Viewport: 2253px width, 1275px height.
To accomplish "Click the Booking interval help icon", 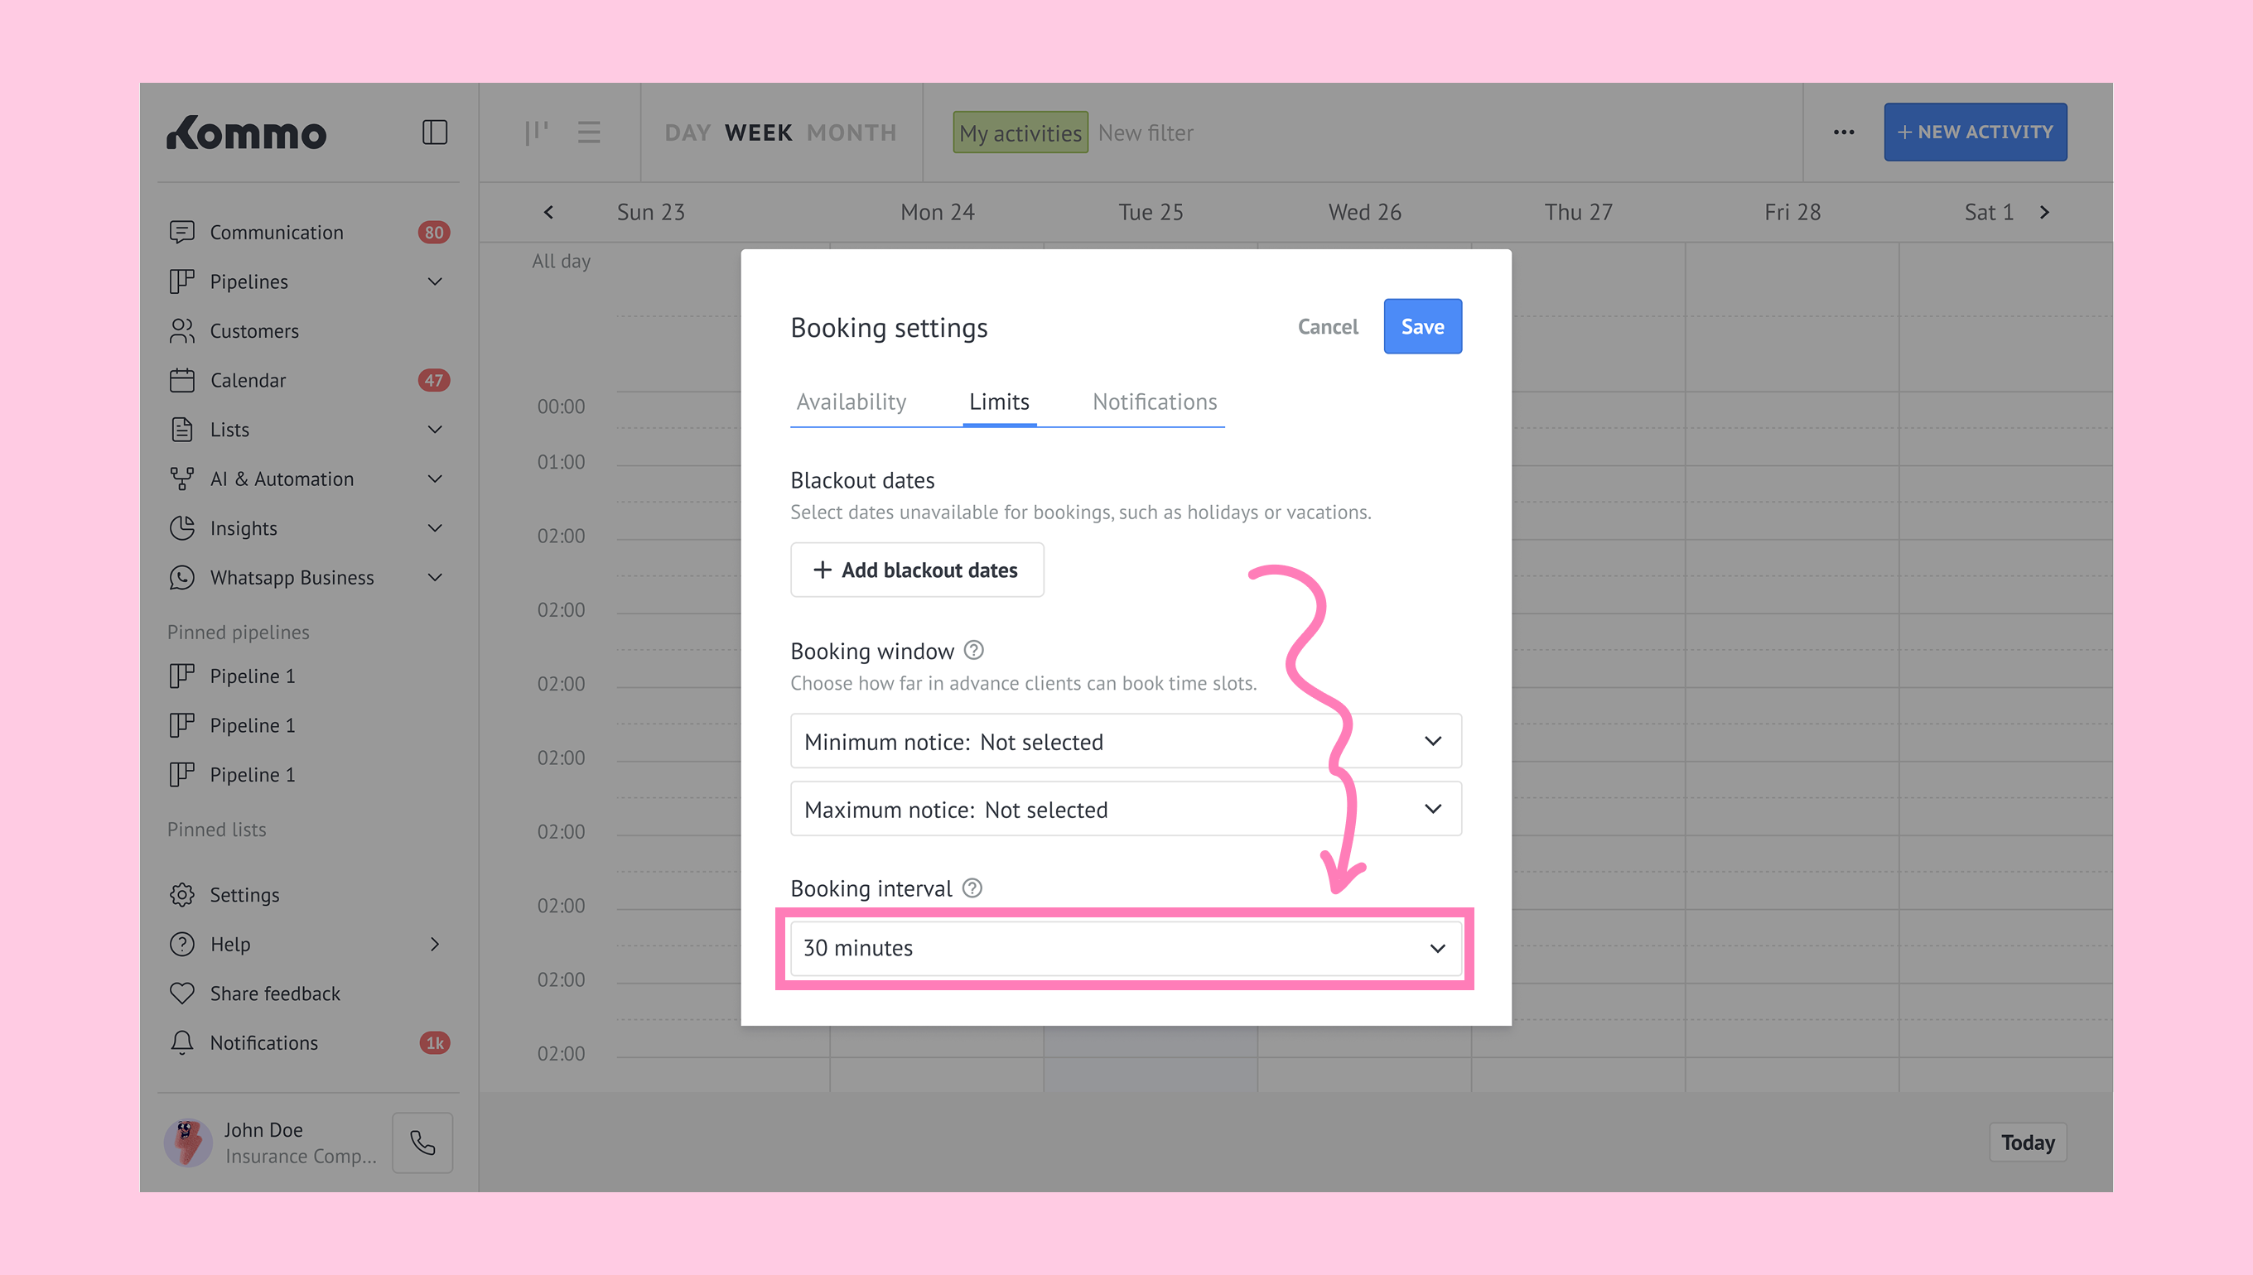I will pos(972,887).
